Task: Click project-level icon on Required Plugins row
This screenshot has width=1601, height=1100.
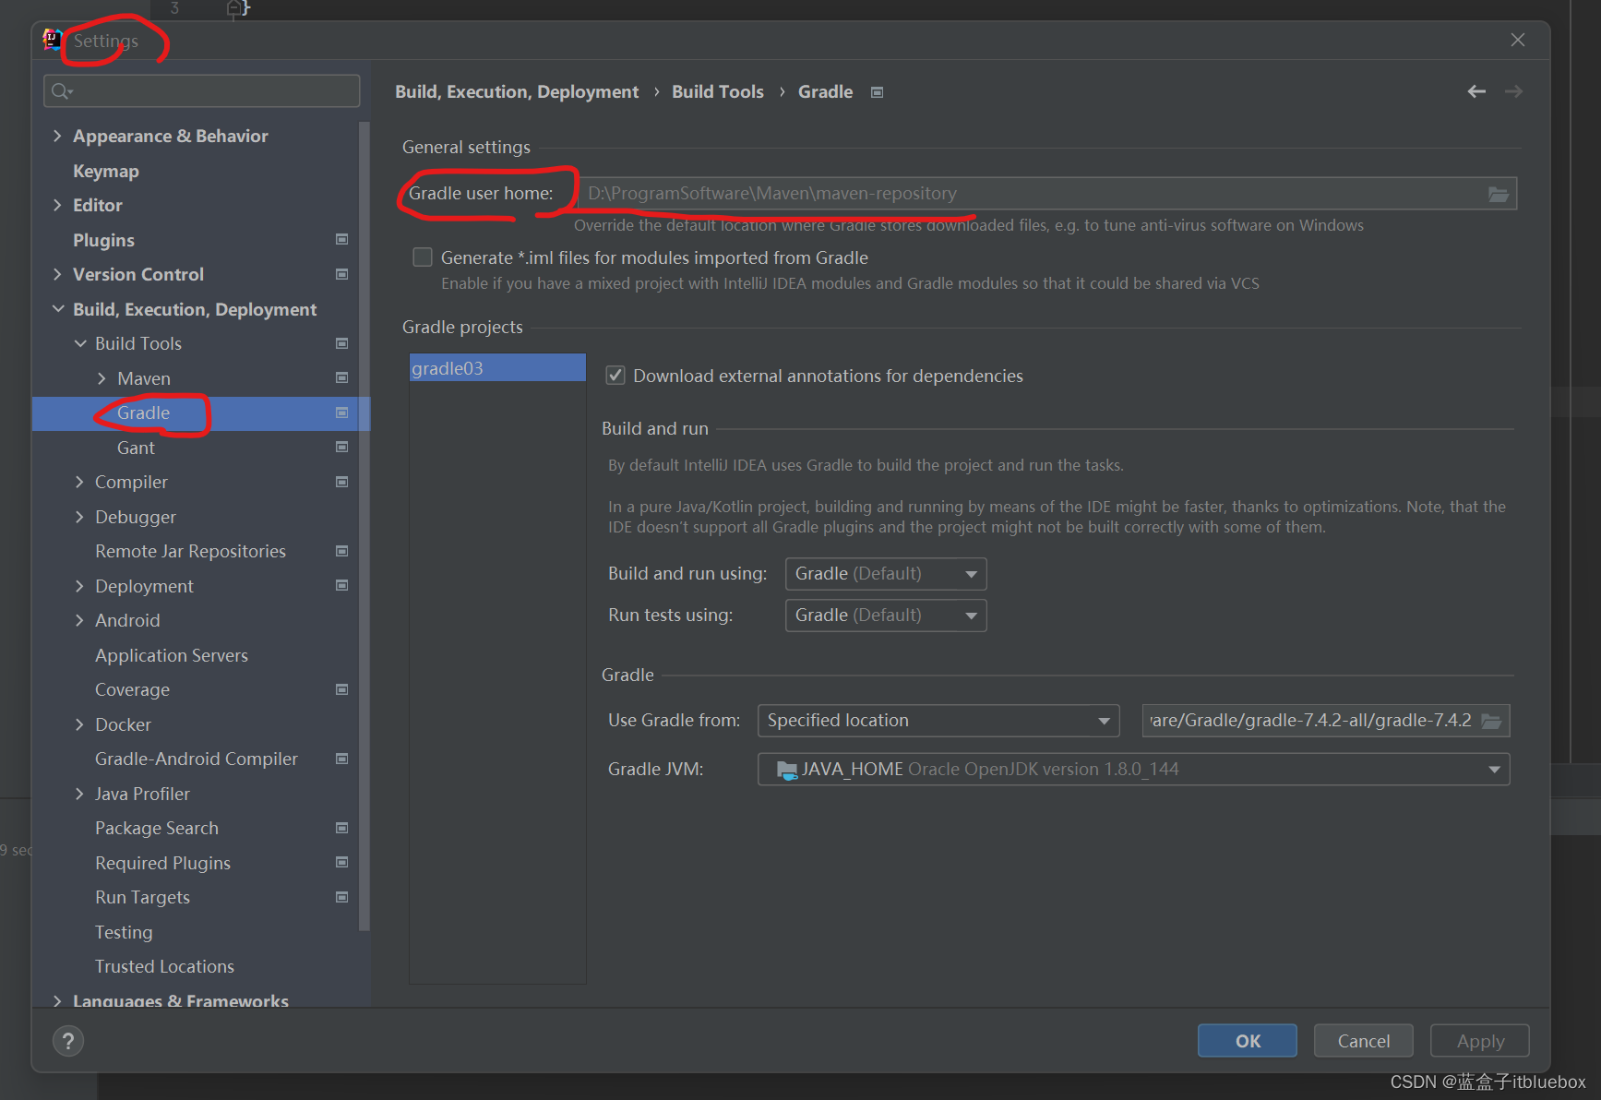Action: [341, 863]
